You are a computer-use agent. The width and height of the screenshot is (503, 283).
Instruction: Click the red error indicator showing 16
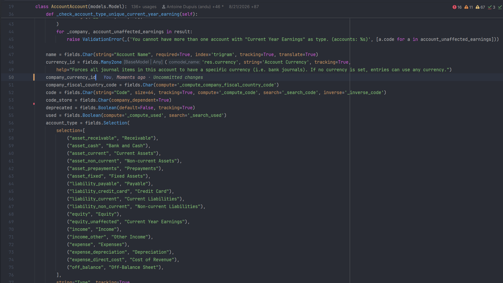coord(457,7)
